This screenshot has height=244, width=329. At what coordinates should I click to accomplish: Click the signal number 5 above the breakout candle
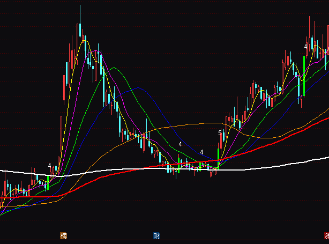click(x=220, y=132)
